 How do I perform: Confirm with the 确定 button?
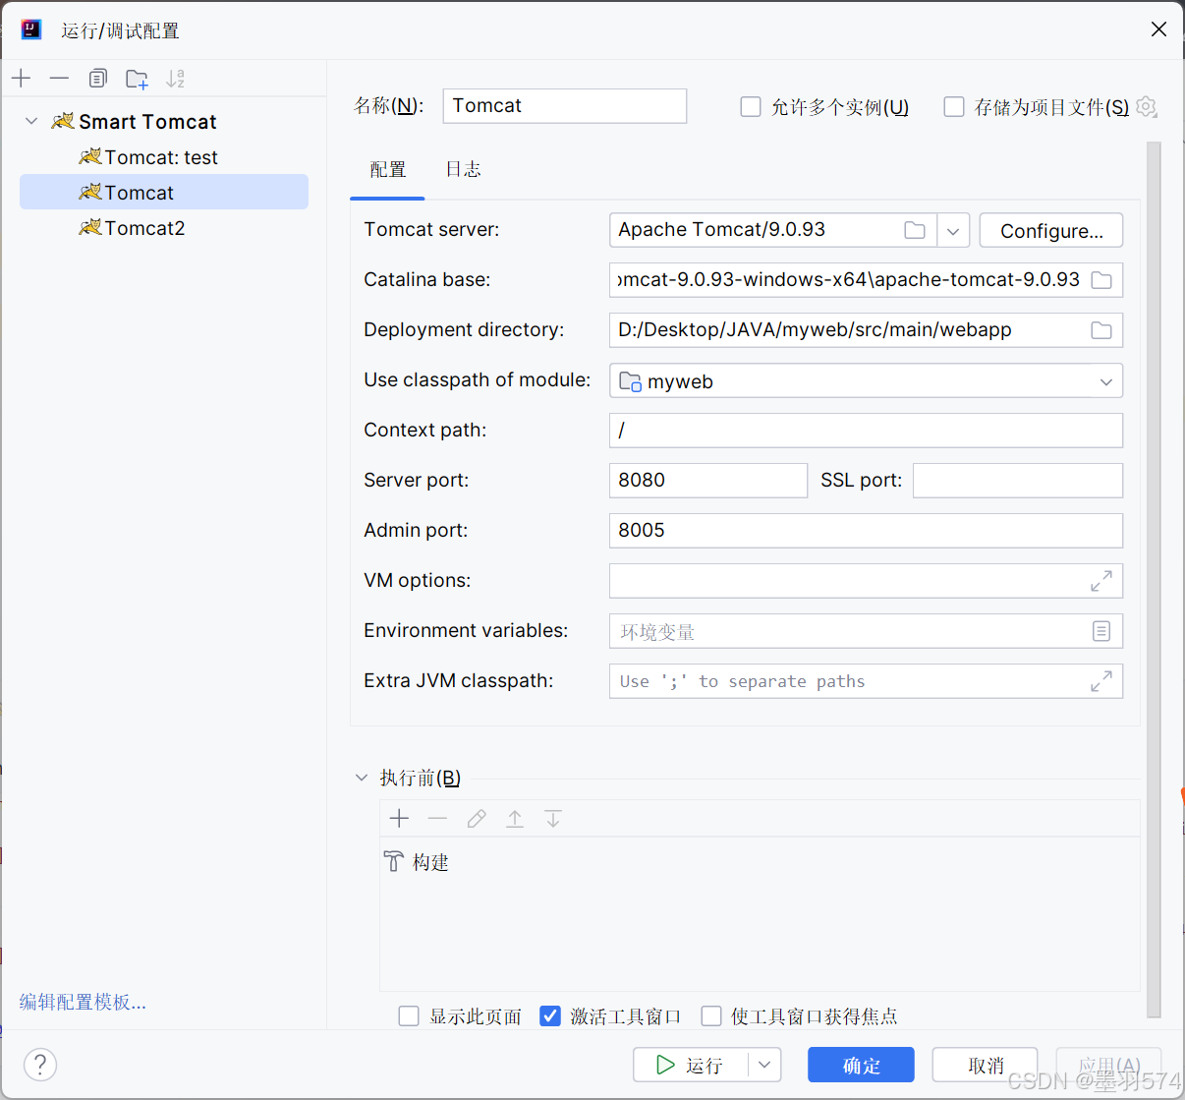pyautogui.click(x=861, y=1065)
